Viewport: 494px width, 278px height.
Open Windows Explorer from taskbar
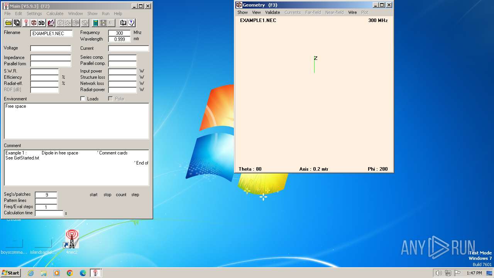pyautogui.click(x=44, y=273)
